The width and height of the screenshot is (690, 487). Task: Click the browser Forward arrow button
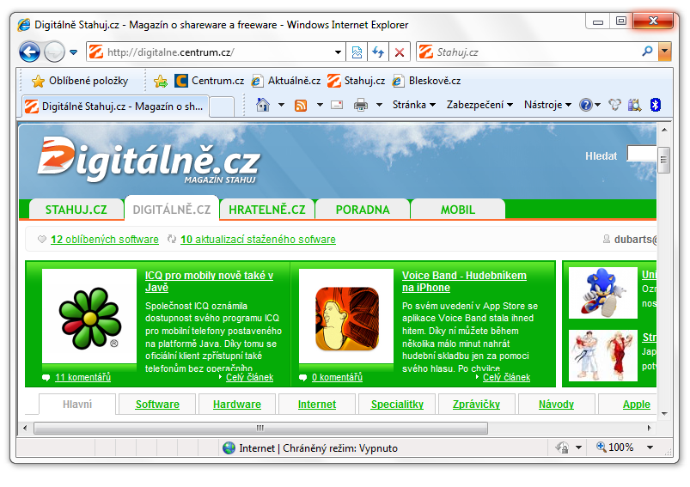(55, 52)
